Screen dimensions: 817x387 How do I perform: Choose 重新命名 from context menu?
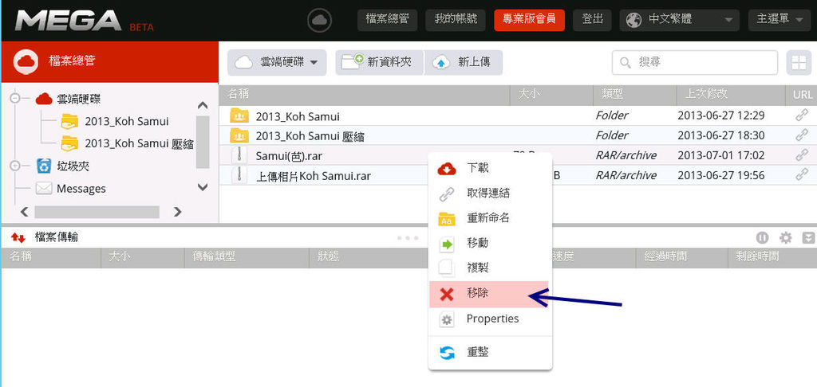click(x=490, y=218)
